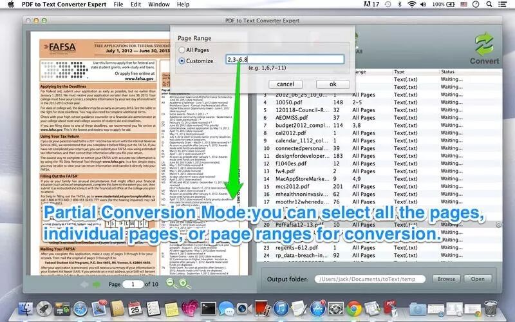Click page range 4,9 of MacAppStoreMarke row
This screenshot has height=322, width=515.
point(357,179)
